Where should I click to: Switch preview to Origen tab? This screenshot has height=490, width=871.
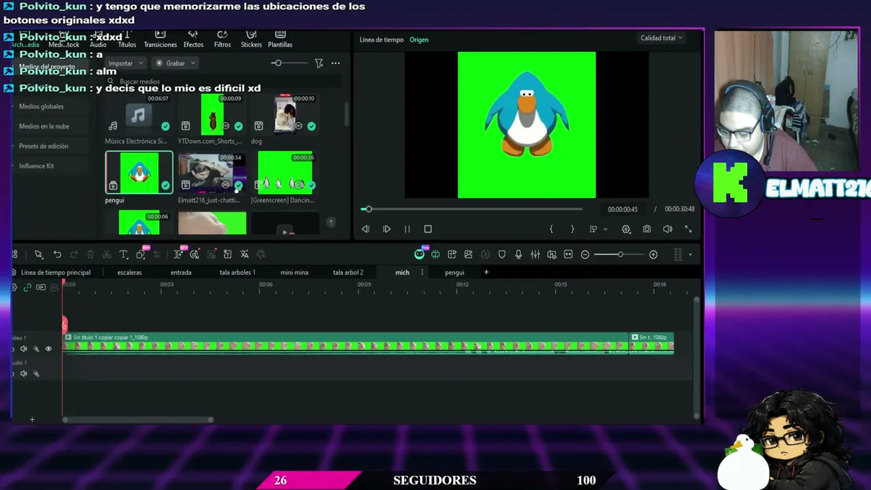419,39
